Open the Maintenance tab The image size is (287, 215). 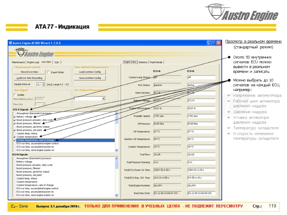[18, 62]
